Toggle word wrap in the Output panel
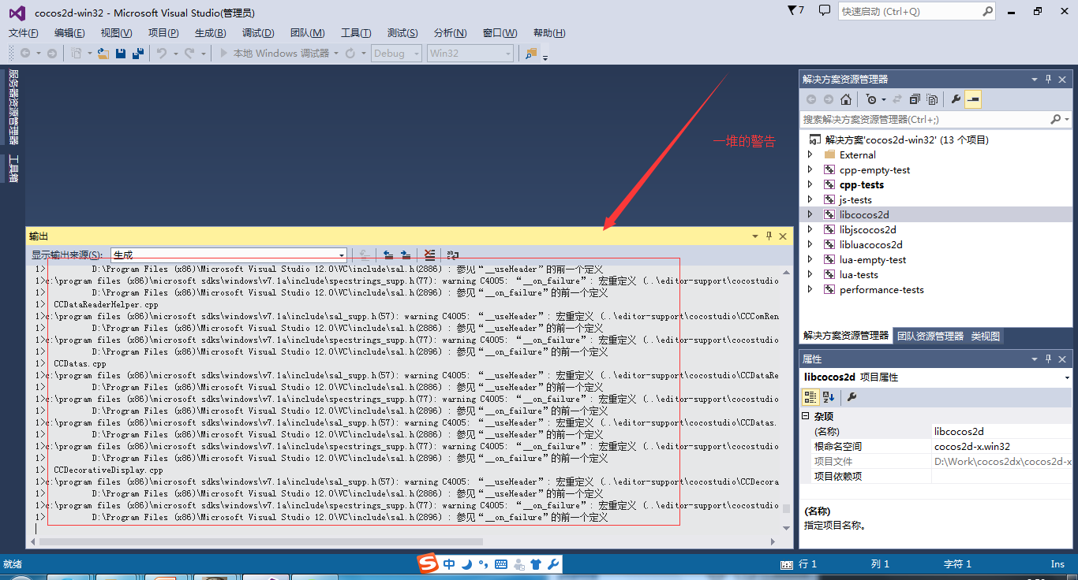The height and width of the screenshot is (580, 1078). point(452,255)
